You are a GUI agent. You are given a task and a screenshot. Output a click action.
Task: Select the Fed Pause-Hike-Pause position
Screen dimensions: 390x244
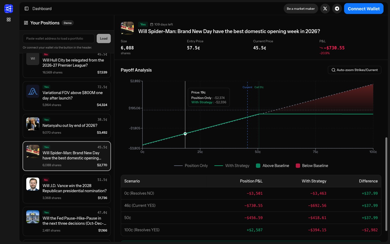pyautogui.click(x=67, y=221)
